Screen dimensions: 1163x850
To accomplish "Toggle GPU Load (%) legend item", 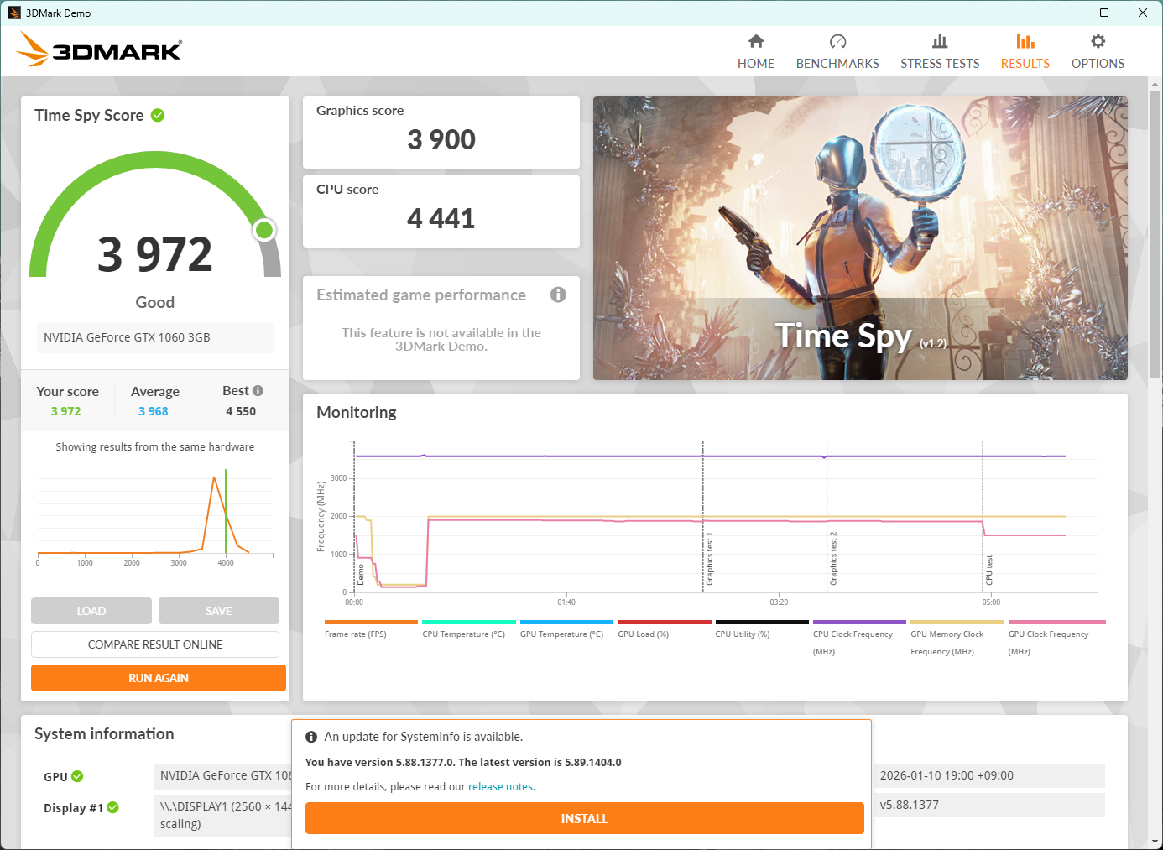I will 664,631.
